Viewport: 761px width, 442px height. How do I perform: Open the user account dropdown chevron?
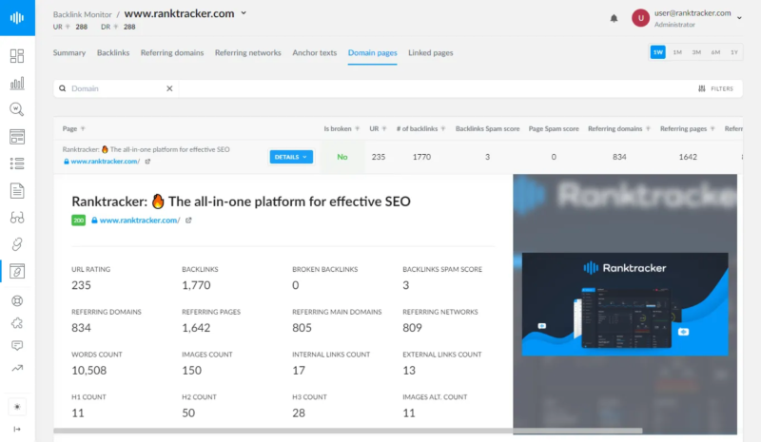pos(739,18)
